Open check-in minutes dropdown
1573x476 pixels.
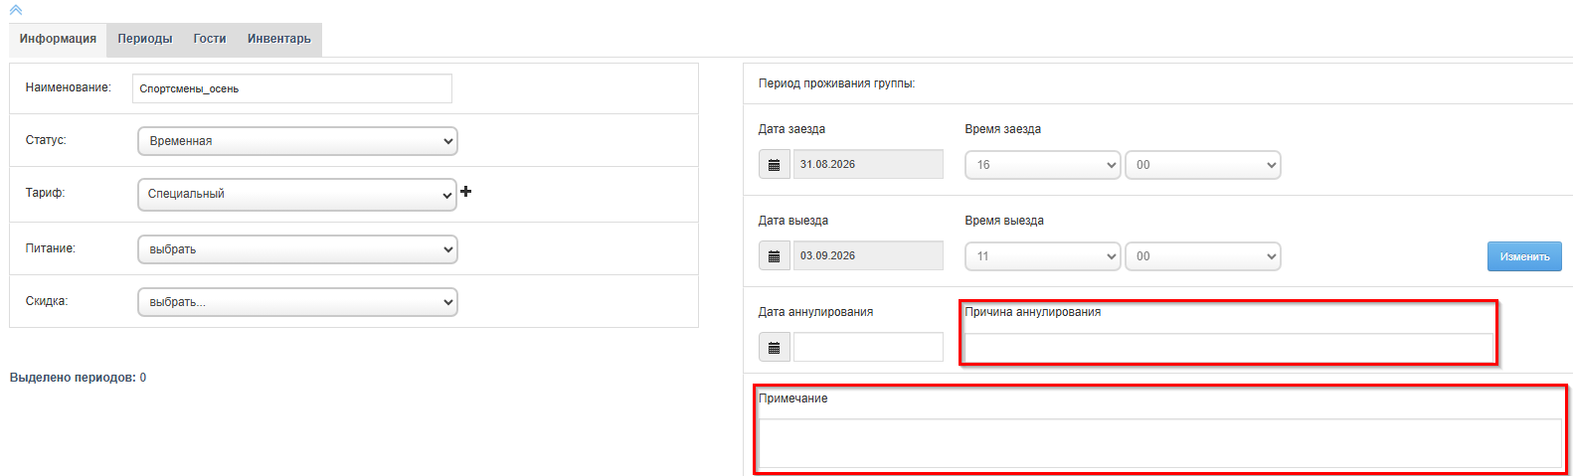pyautogui.click(x=1203, y=165)
